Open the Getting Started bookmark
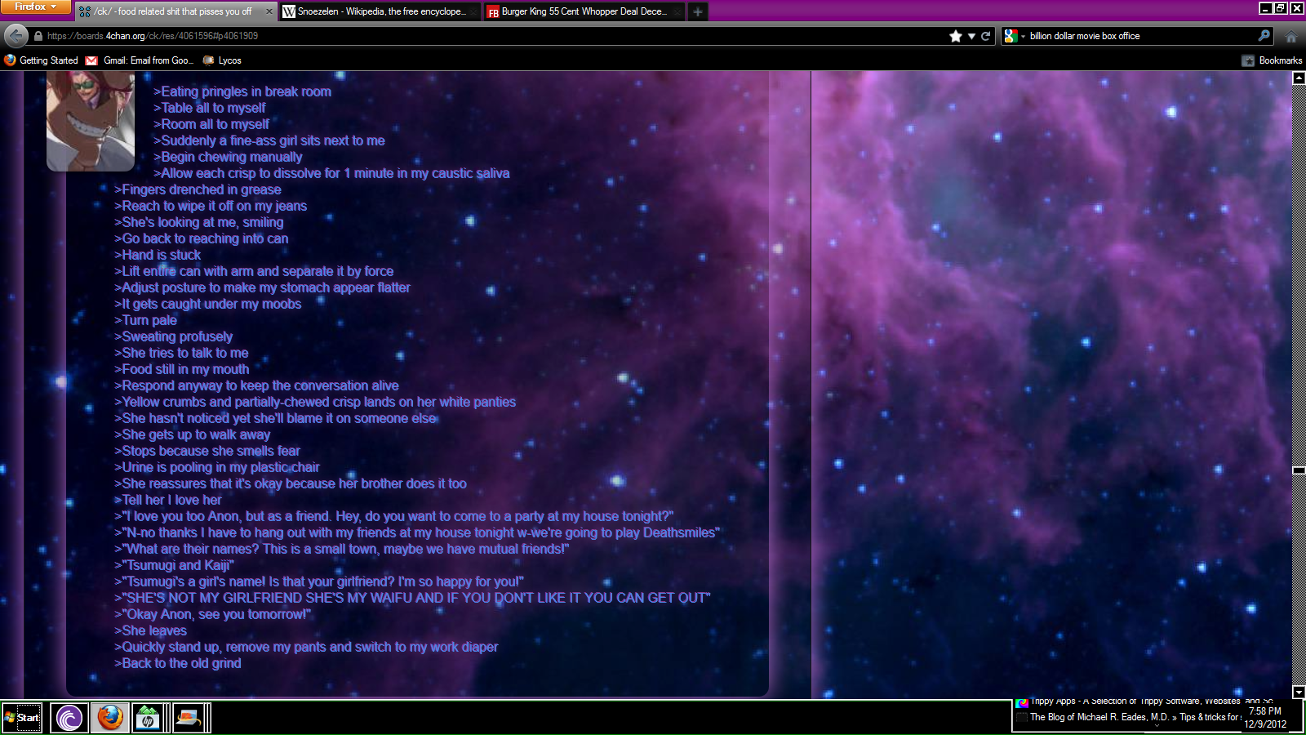The width and height of the screenshot is (1306, 735). (x=42, y=60)
